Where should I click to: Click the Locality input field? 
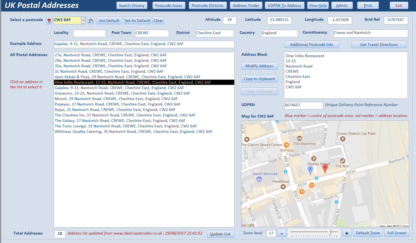point(89,33)
